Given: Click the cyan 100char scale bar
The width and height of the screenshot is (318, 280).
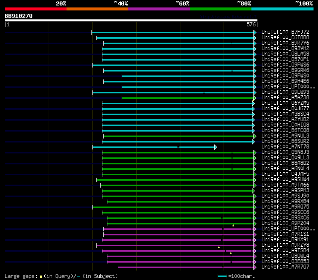Looking at the screenshot, I should tap(222, 277).
